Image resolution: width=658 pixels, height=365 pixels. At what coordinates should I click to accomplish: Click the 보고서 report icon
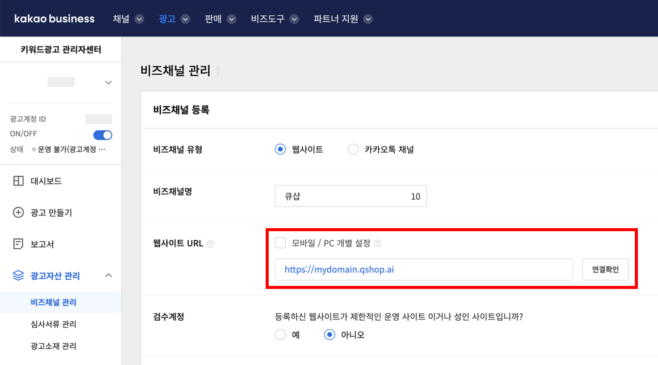tap(18, 244)
